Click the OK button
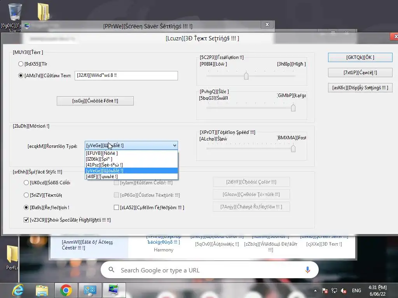Viewport: 398px width, 298px height. (360, 57)
